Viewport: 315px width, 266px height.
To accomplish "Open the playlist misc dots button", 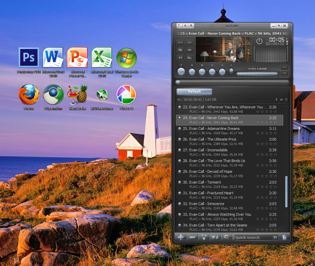I will (x=204, y=238).
